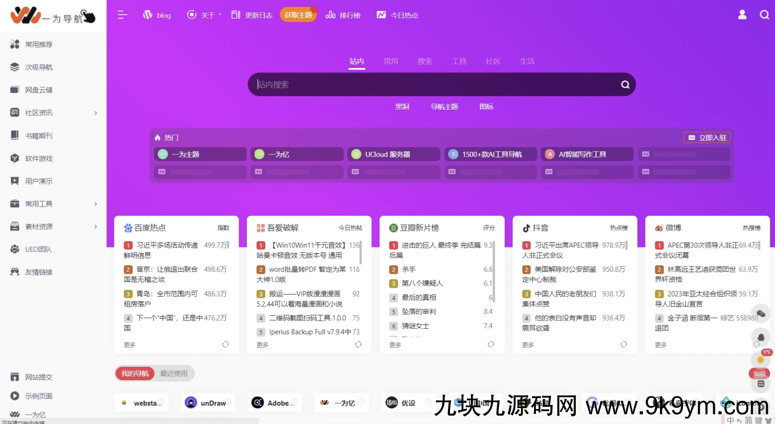Open 更新日志 in the top nav

coord(252,15)
